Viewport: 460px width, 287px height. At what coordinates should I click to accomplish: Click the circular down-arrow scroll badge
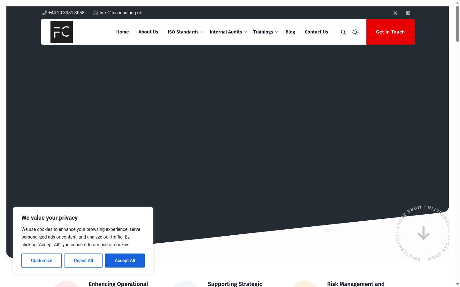point(423,233)
